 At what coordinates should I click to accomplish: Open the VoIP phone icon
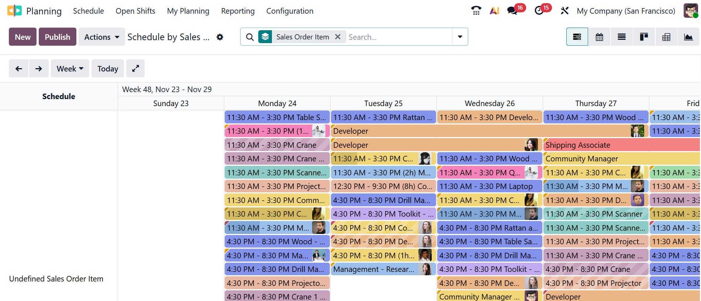tap(476, 11)
